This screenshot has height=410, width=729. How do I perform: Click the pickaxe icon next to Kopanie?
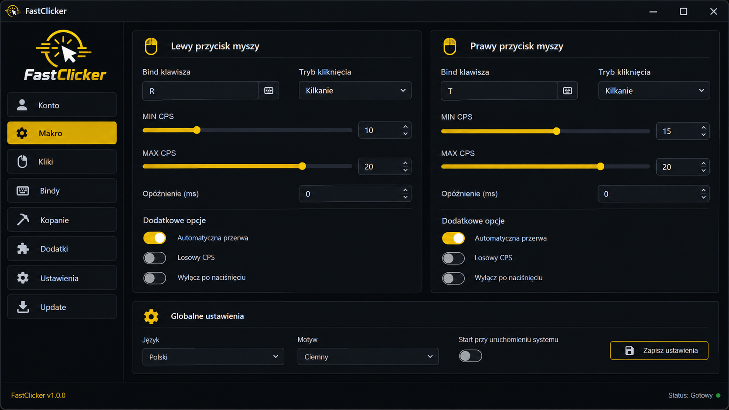point(23,220)
